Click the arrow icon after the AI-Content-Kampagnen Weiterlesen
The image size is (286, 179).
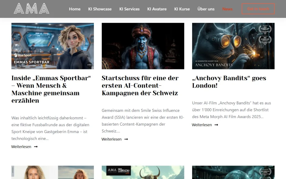pyautogui.click(x=126, y=139)
